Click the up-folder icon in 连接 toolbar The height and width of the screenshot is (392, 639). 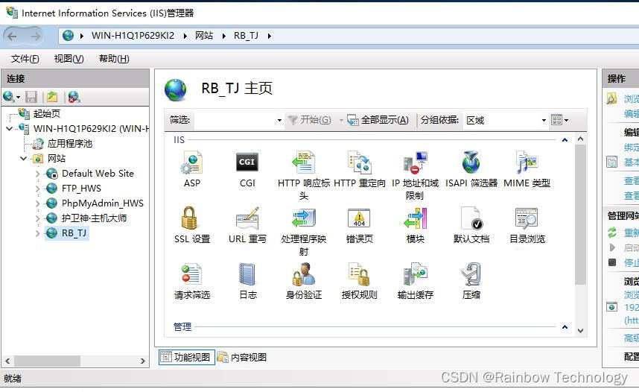(x=51, y=97)
